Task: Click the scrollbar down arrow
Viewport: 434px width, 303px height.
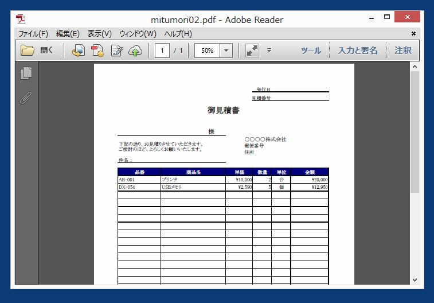Action: [415, 279]
